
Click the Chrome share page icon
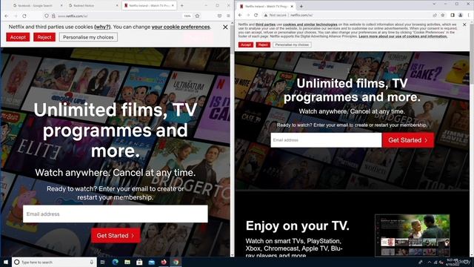435,15
